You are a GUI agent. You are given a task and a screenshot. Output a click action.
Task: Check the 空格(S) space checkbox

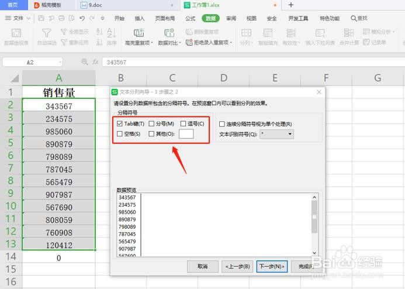click(x=119, y=133)
